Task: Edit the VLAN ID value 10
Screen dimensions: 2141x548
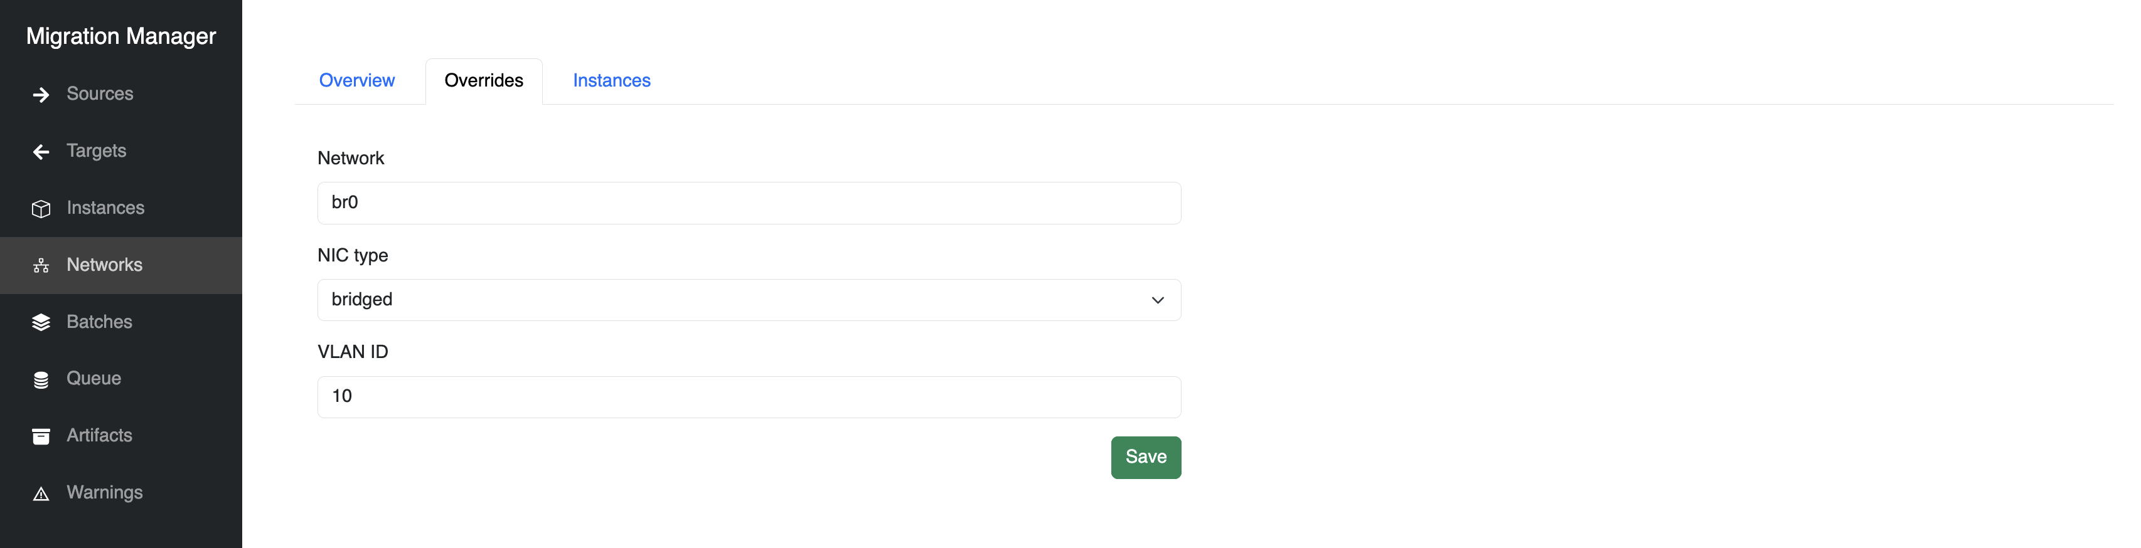Action: click(x=748, y=396)
